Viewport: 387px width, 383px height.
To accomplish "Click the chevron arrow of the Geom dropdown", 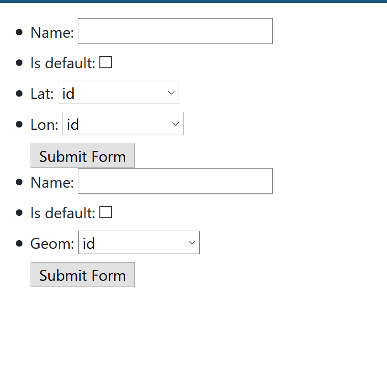I will click(192, 243).
